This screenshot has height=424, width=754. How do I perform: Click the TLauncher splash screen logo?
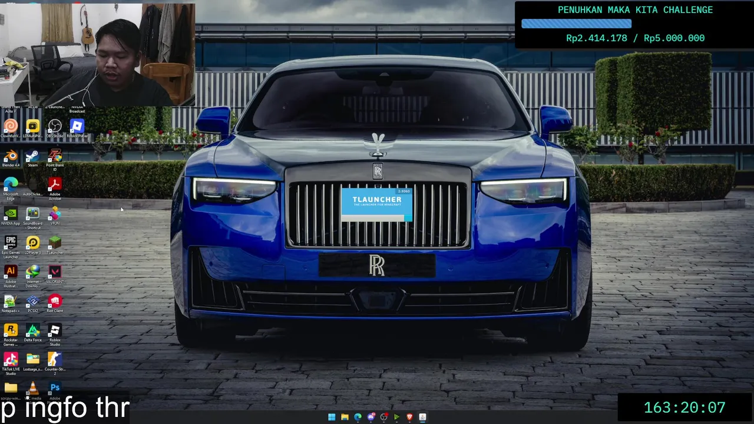(377, 201)
